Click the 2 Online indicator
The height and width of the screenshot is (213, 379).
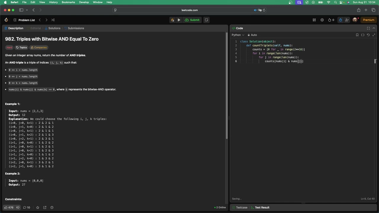(220, 207)
